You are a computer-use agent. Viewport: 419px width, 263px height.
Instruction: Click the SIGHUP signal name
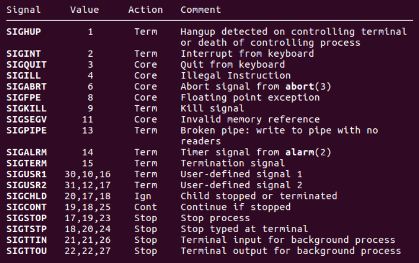pos(24,32)
